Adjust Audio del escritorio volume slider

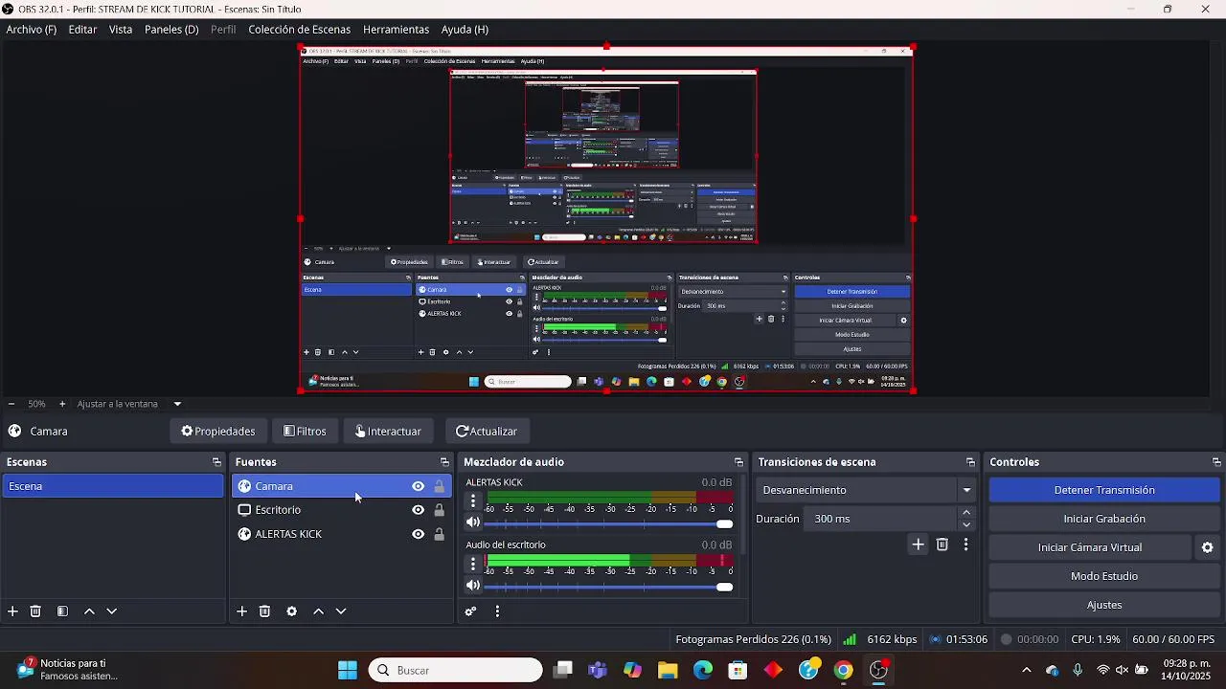(x=609, y=587)
